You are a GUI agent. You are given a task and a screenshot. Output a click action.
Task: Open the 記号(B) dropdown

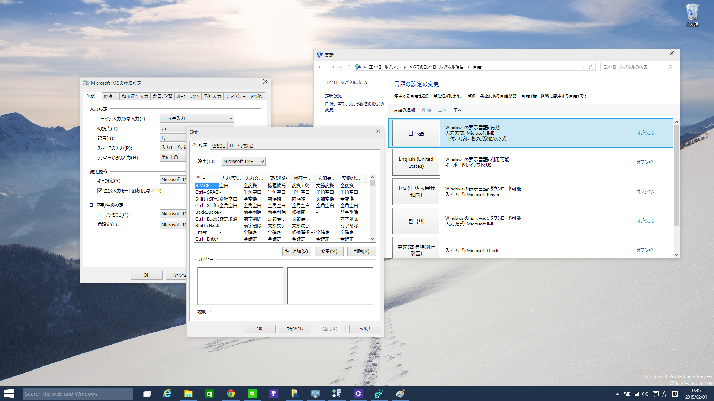coord(173,138)
